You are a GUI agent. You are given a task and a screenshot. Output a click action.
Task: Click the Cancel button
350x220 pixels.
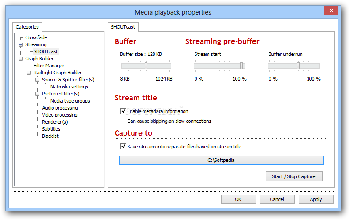coord(277,199)
